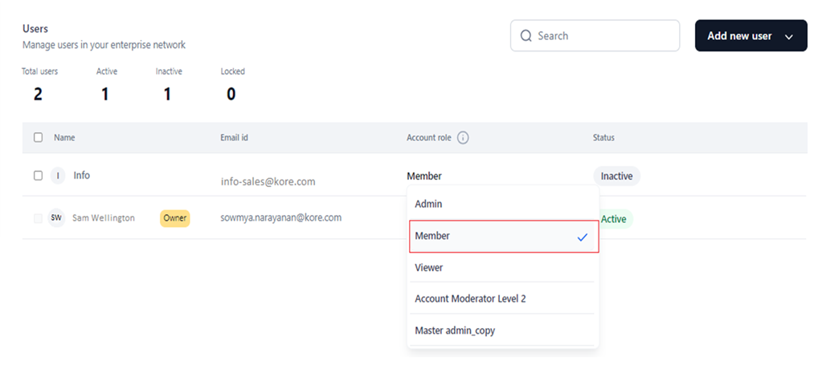The height and width of the screenshot is (365, 818).
Task: Click the Manage users in your enterprise network subtitle
Action: (104, 45)
